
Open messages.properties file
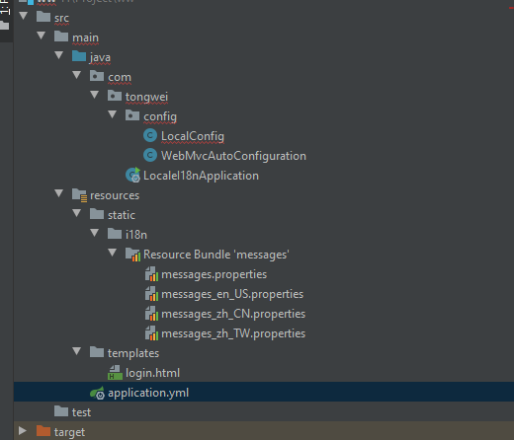click(214, 274)
